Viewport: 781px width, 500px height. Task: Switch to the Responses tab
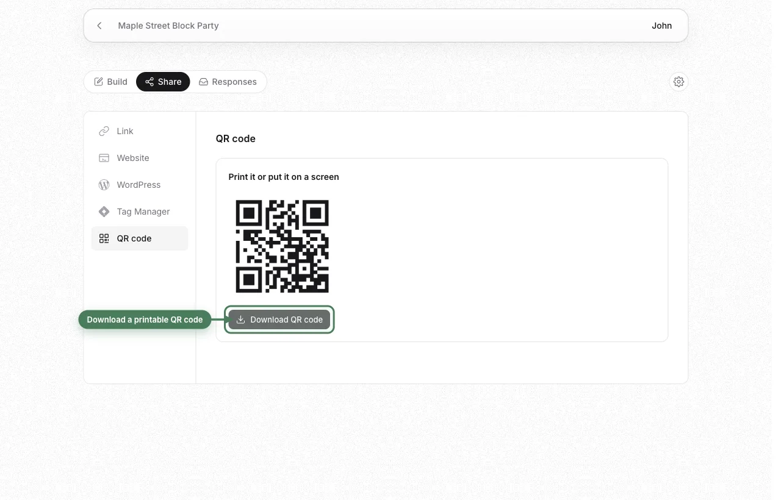(228, 82)
